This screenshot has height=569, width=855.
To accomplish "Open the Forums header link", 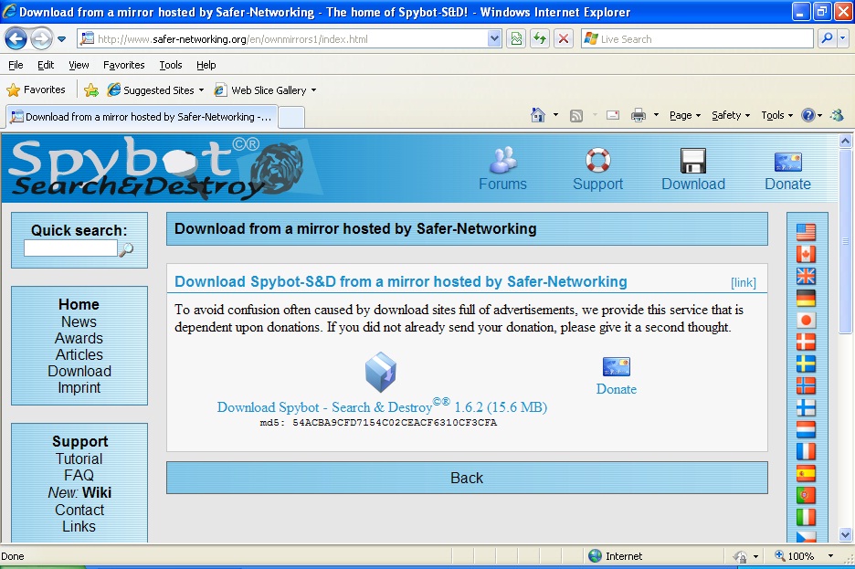I will tap(502, 169).
